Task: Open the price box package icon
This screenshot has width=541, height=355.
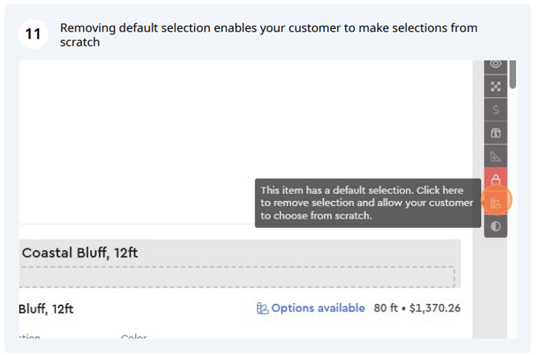Action: pos(495,133)
